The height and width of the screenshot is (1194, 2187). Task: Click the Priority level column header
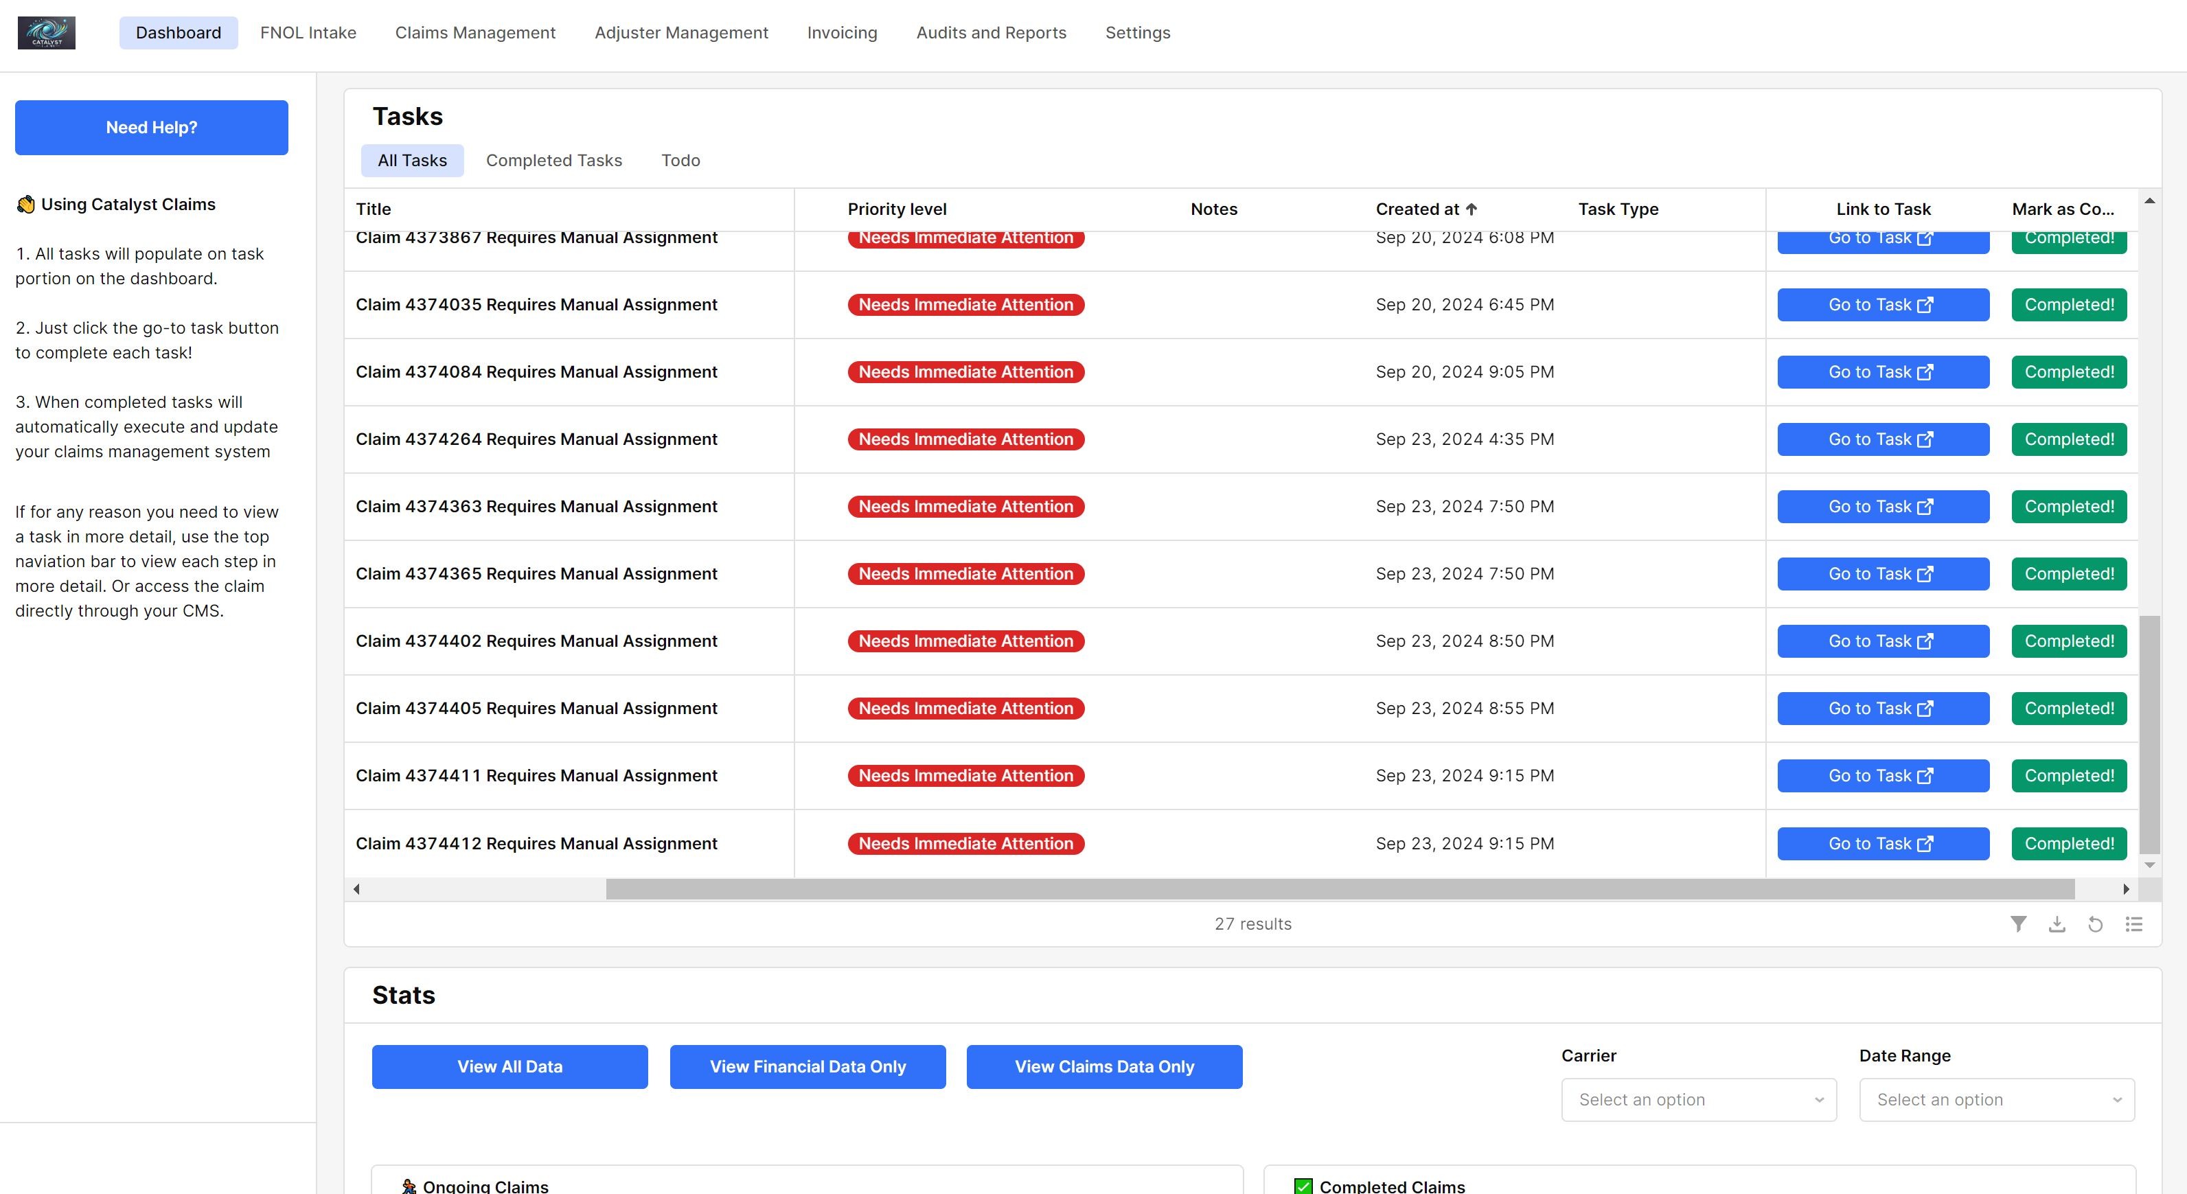pyautogui.click(x=897, y=209)
